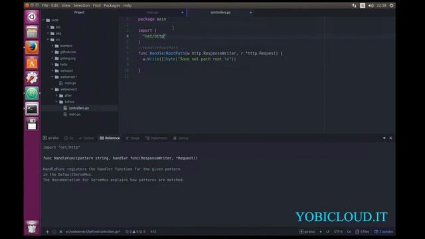
Task: Launch Files manager from the dock
Action: pos(32,33)
